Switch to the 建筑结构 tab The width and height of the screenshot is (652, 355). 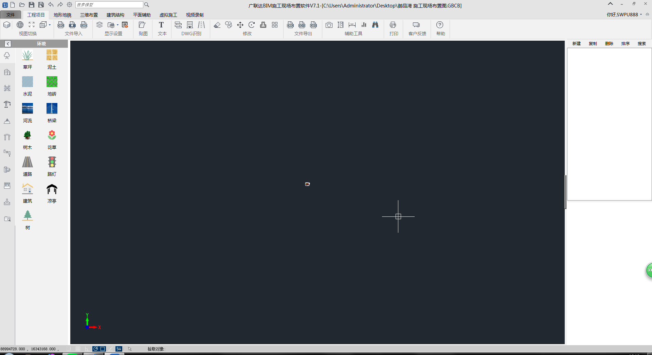pyautogui.click(x=115, y=15)
